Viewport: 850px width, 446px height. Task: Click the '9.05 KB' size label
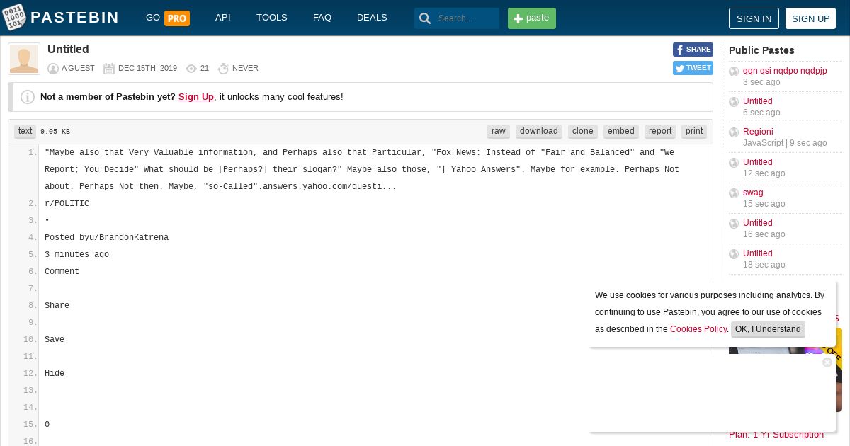point(55,132)
